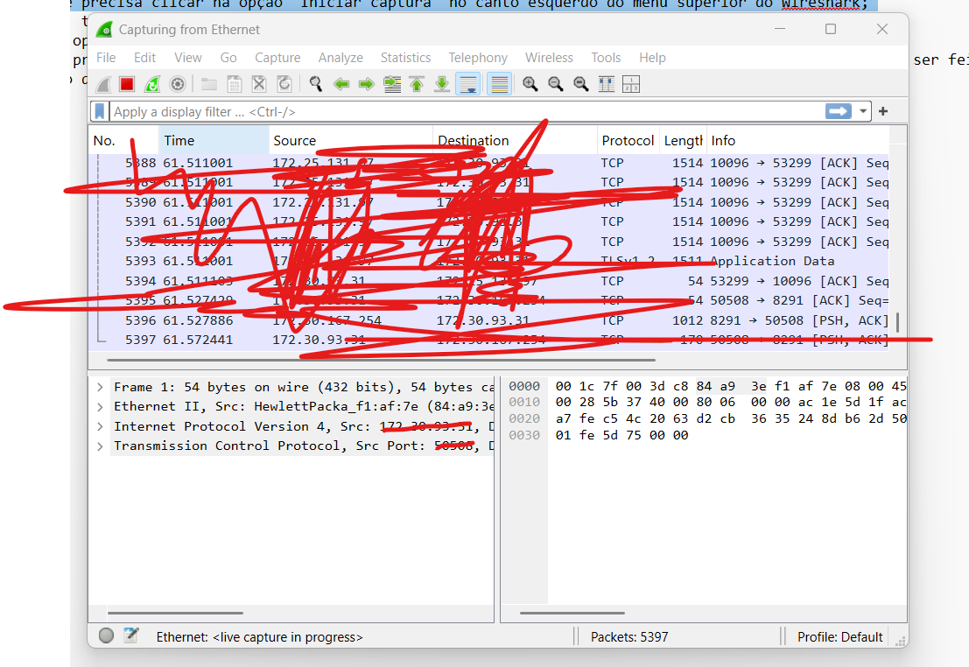
Task: Sort packets by the Destination column header
Action: pyautogui.click(x=515, y=140)
